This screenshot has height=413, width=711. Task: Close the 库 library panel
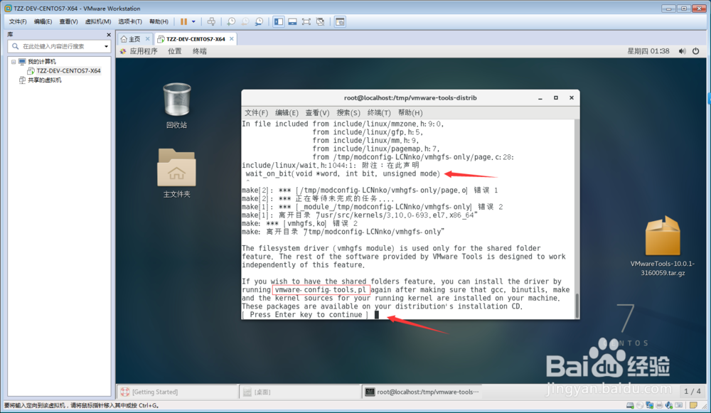pyautogui.click(x=108, y=34)
